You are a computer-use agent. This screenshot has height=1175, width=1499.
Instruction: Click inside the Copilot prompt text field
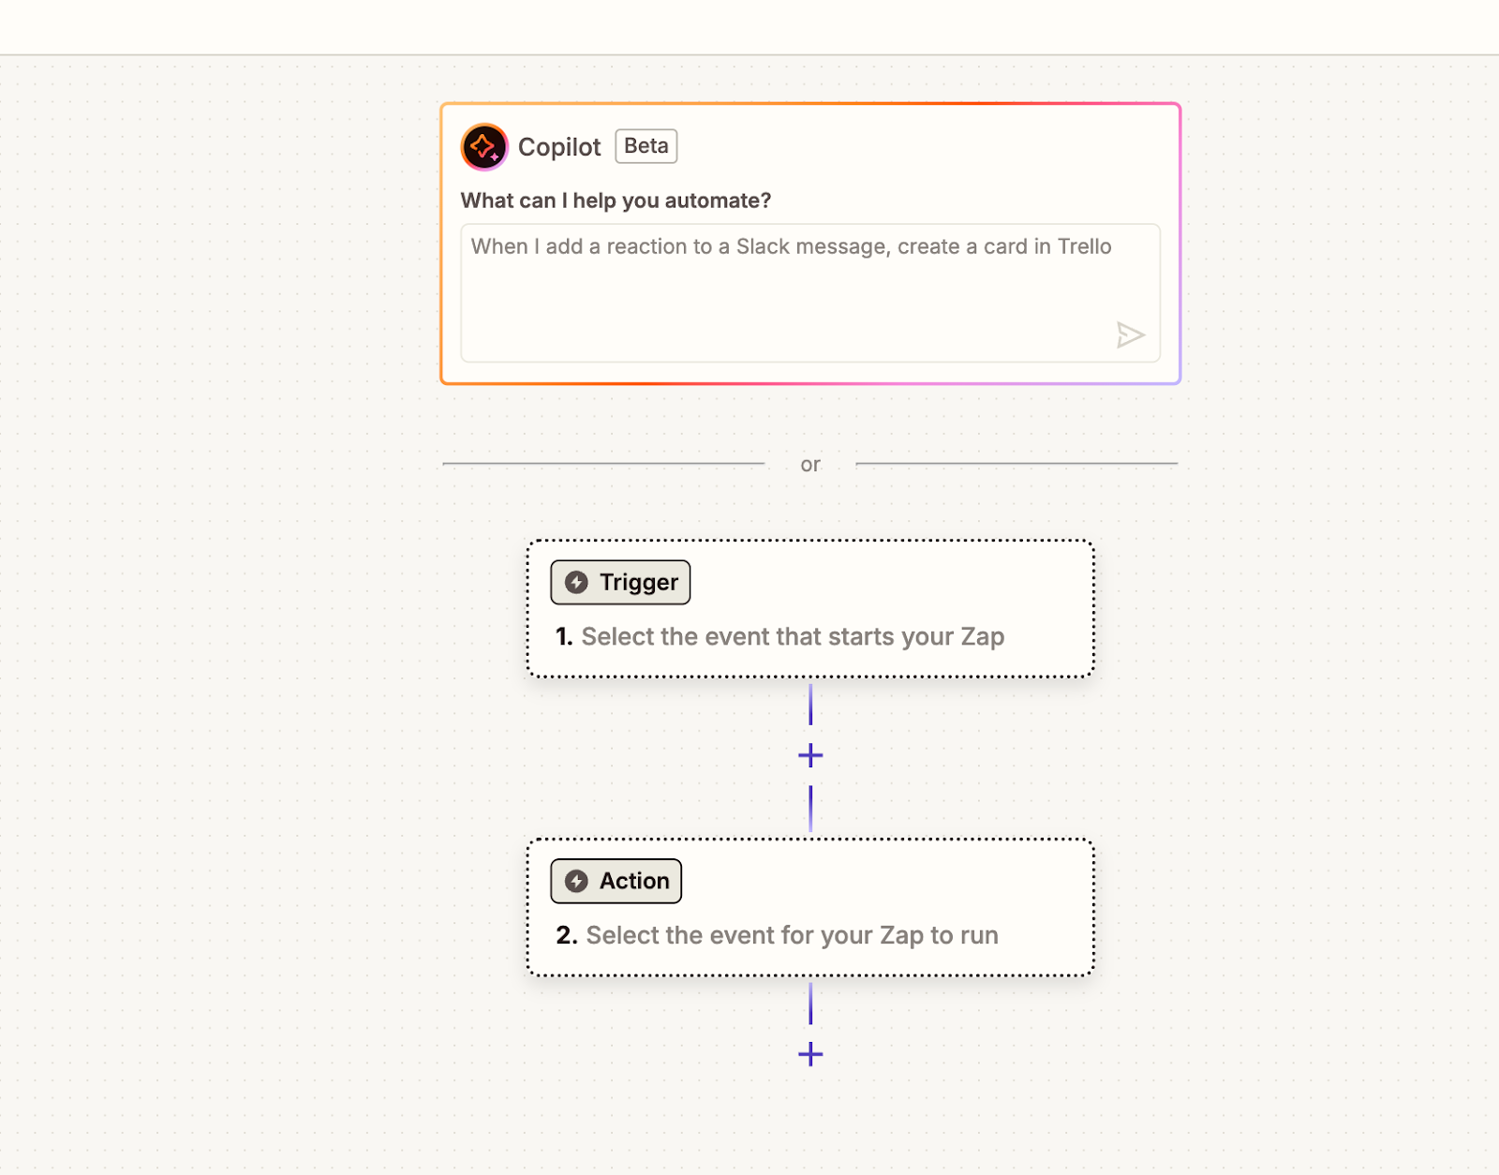pos(810,292)
